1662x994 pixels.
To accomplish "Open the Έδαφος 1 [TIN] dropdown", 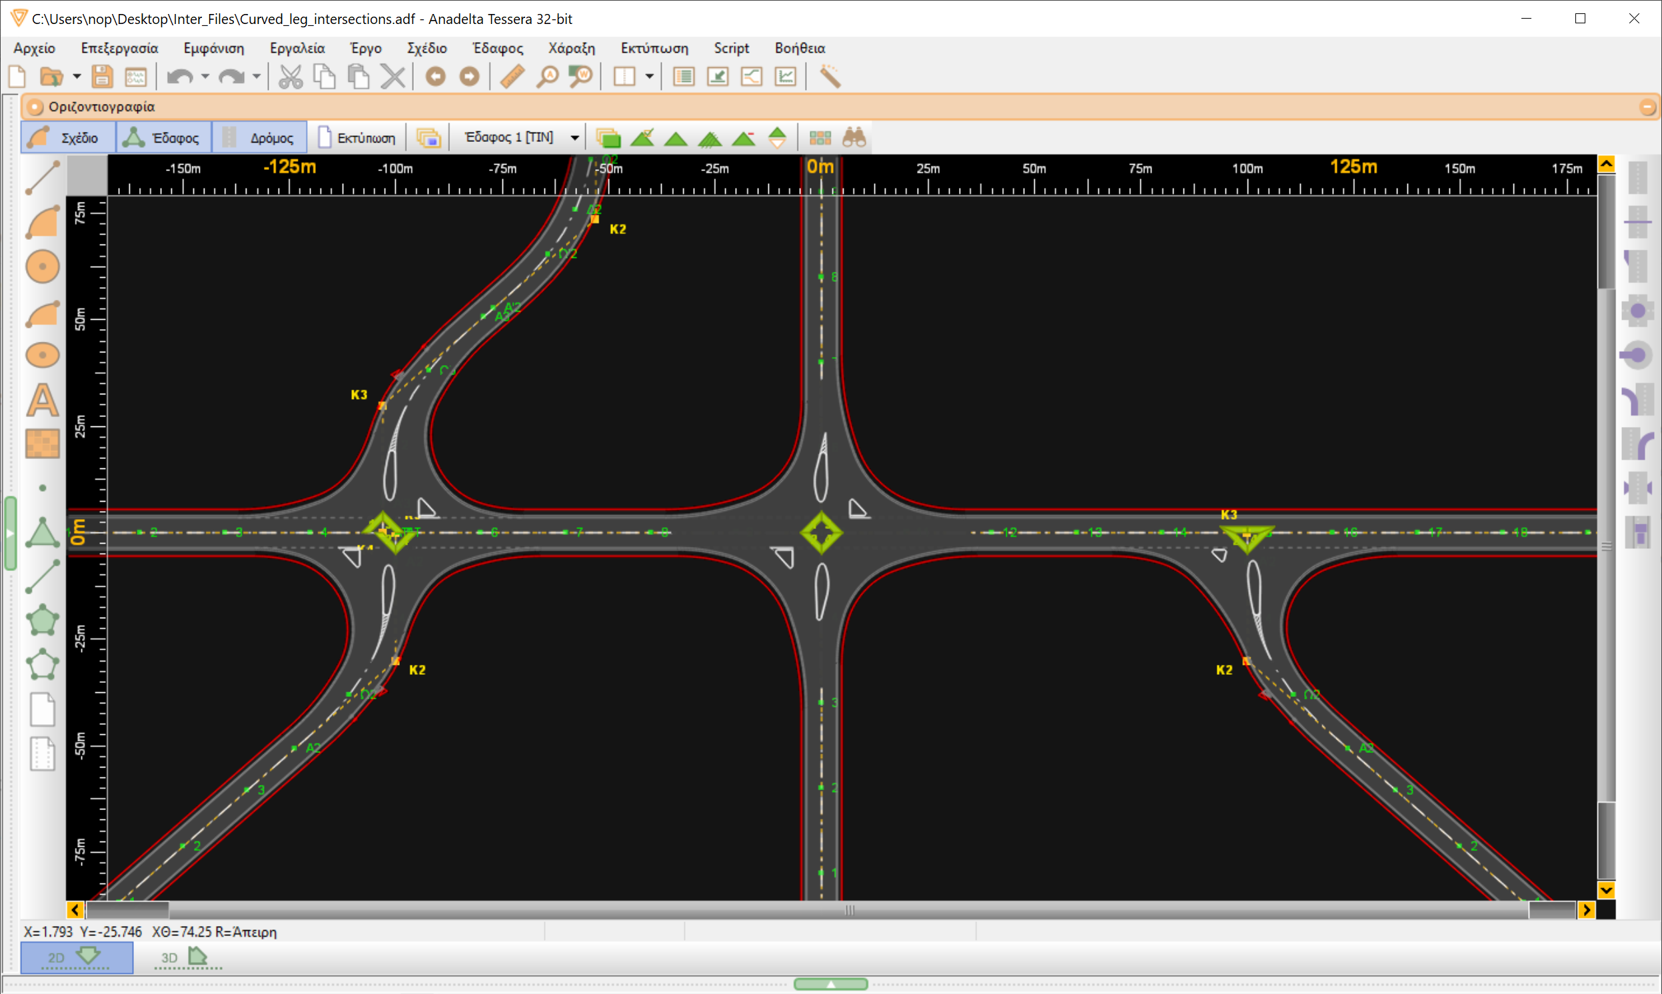I will [x=574, y=137].
